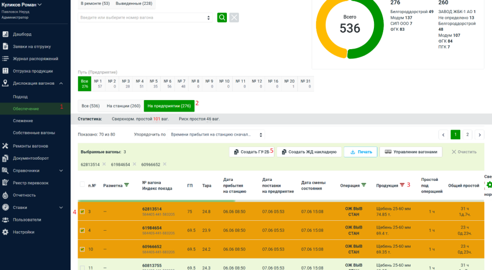Click the red Продукция filter icon

pyautogui.click(x=402, y=185)
